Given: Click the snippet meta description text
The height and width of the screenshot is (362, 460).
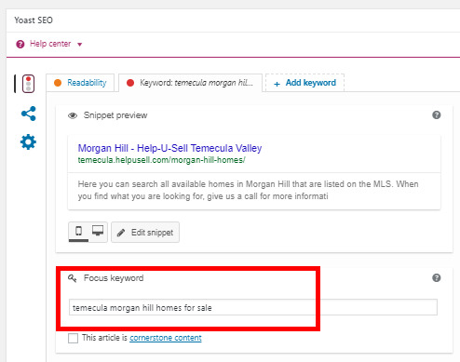Looking at the screenshot, I should (248, 190).
